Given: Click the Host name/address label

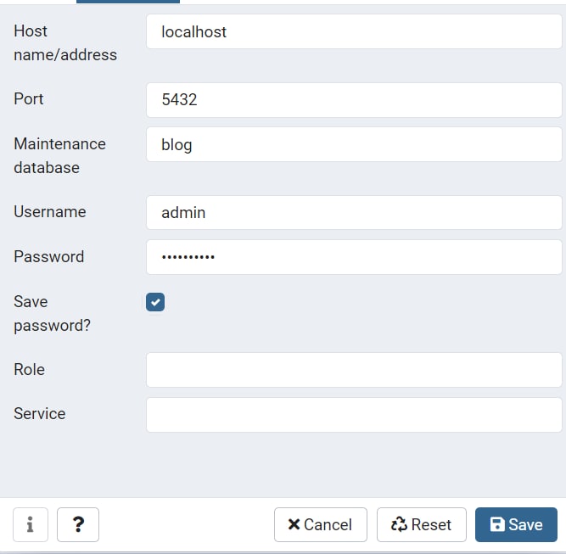Looking at the screenshot, I should pyautogui.click(x=65, y=42).
